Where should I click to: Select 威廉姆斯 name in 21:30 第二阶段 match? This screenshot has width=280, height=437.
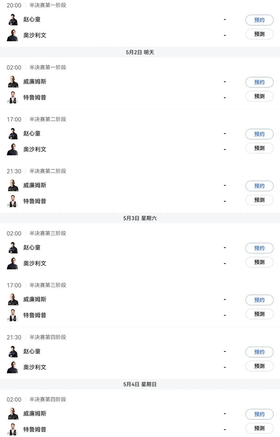tap(35, 185)
